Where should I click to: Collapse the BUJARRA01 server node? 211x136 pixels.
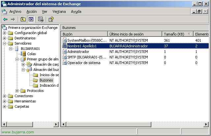(x=11, y=49)
